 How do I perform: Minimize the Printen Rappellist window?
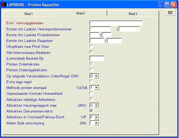click(161, 5)
